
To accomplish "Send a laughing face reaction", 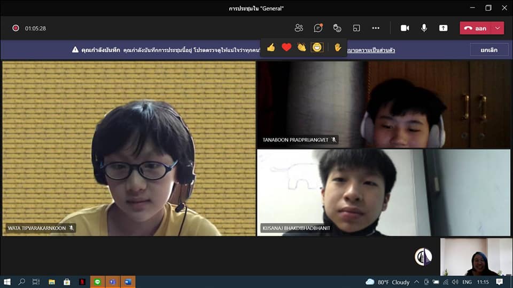I will click(317, 47).
